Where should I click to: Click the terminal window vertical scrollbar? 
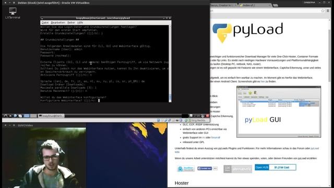pyautogui.click(x=170, y=64)
